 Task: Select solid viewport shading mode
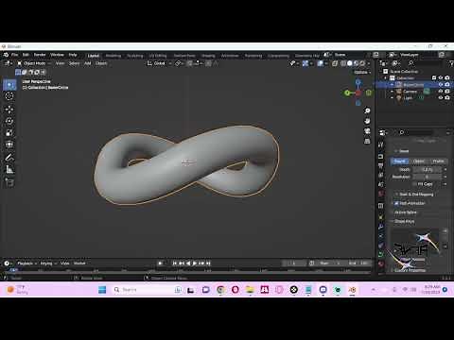tap(350, 63)
